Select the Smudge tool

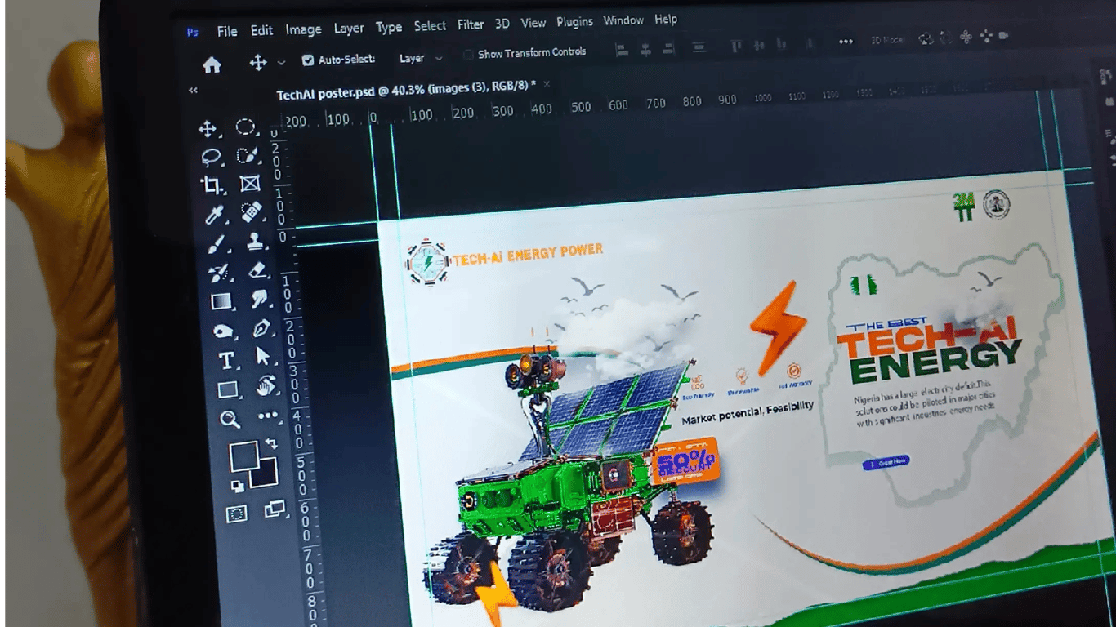tap(260, 299)
